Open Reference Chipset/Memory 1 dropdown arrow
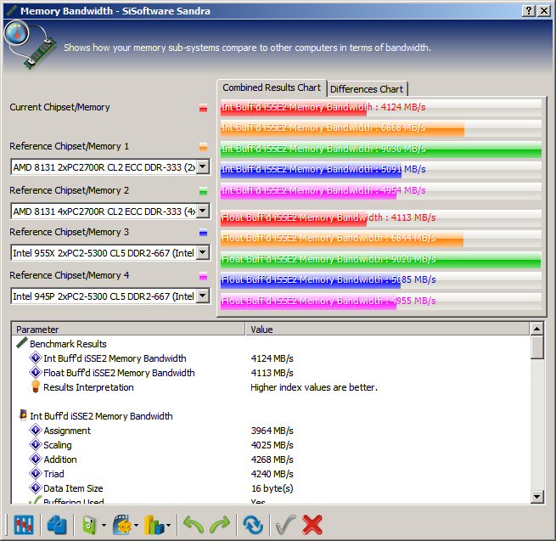Image resolution: width=556 pixels, height=541 pixels. point(203,167)
